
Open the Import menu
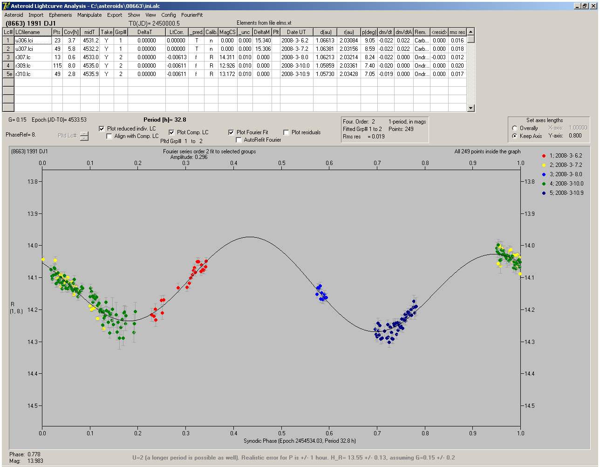(x=36, y=15)
